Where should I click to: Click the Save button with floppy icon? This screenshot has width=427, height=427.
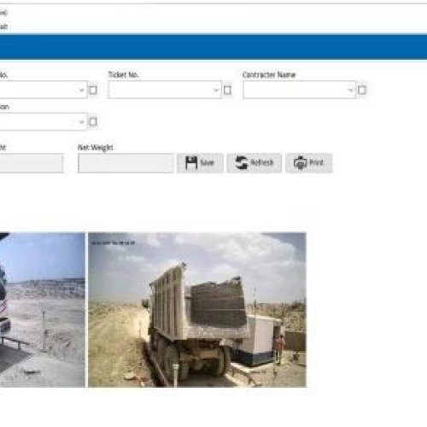click(x=200, y=163)
